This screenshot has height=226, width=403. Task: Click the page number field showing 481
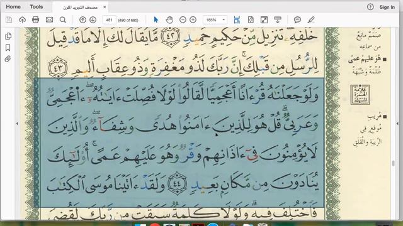coord(109,19)
